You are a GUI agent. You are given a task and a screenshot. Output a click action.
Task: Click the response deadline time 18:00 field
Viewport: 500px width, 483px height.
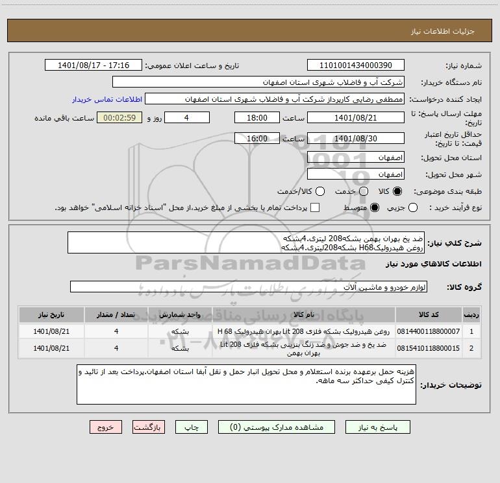pos(257,117)
